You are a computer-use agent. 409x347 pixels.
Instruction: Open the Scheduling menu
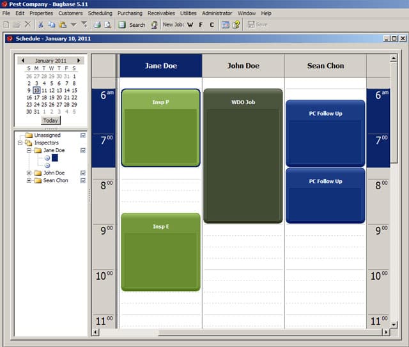point(100,13)
